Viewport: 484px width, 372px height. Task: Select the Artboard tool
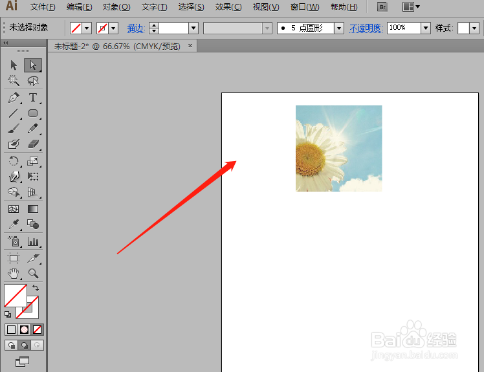click(x=14, y=258)
